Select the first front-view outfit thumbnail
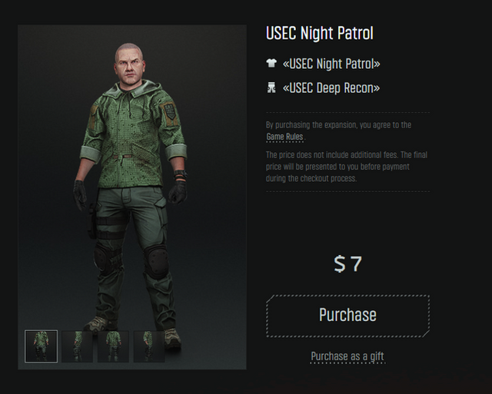The width and height of the screenshot is (492, 394). 41,346
